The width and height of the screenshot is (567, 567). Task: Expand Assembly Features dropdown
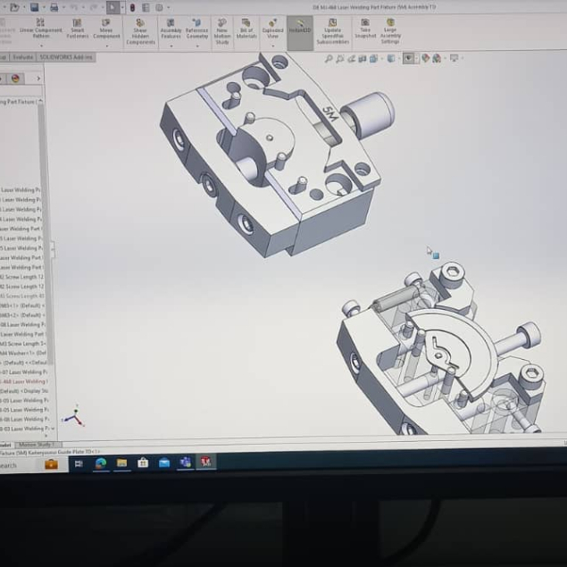click(171, 45)
